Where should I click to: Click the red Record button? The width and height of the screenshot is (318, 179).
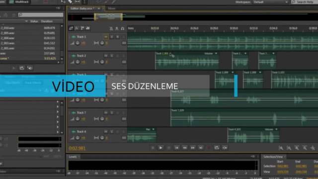(209, 148)
